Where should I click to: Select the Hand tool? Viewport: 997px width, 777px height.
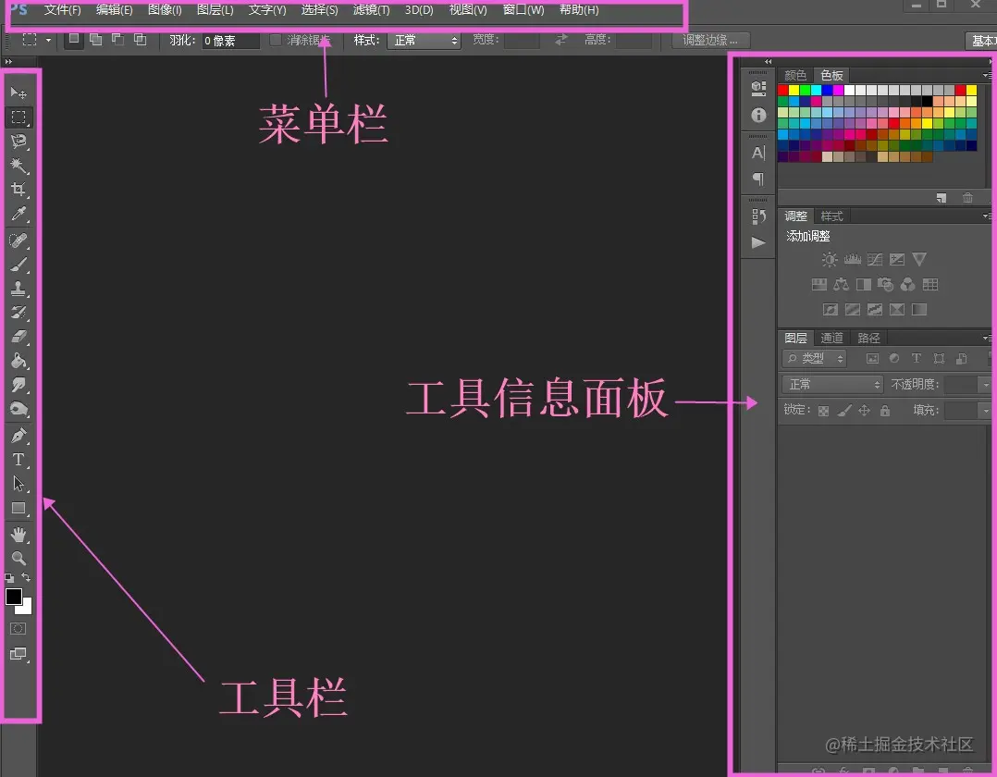point(18,535)
